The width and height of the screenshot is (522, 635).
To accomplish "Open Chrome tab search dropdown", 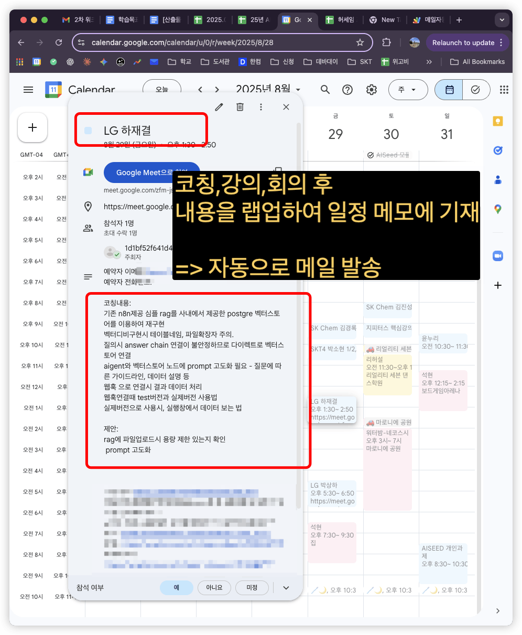I will pos(502,20).
